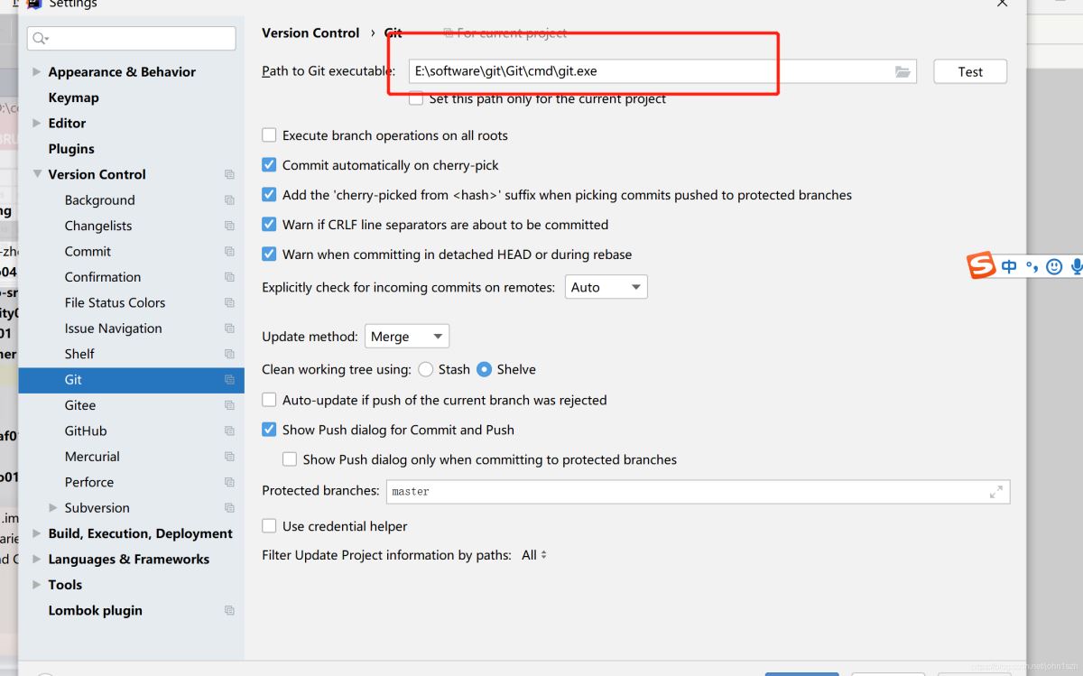Image resolution: width=1083 pixels, height=676 pixels.
Task: Select GitHub in the settings tree
Action: tap(86, 431)
